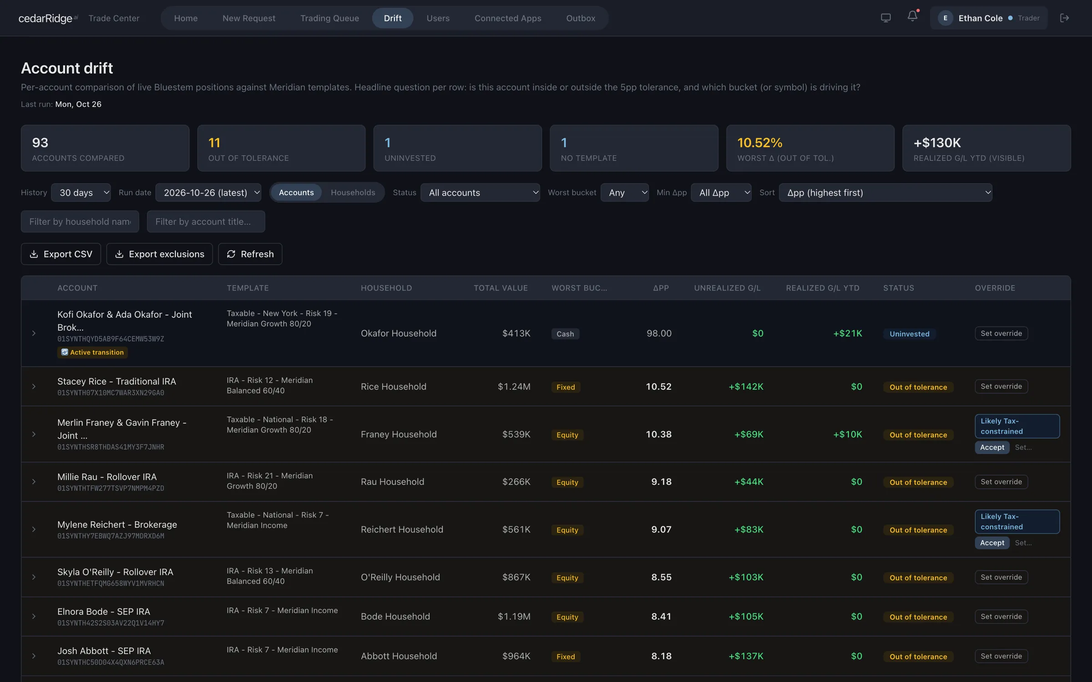Expand the Kofi Okafor joint account row
This screenshot has width=1092, height=682.
34,333
